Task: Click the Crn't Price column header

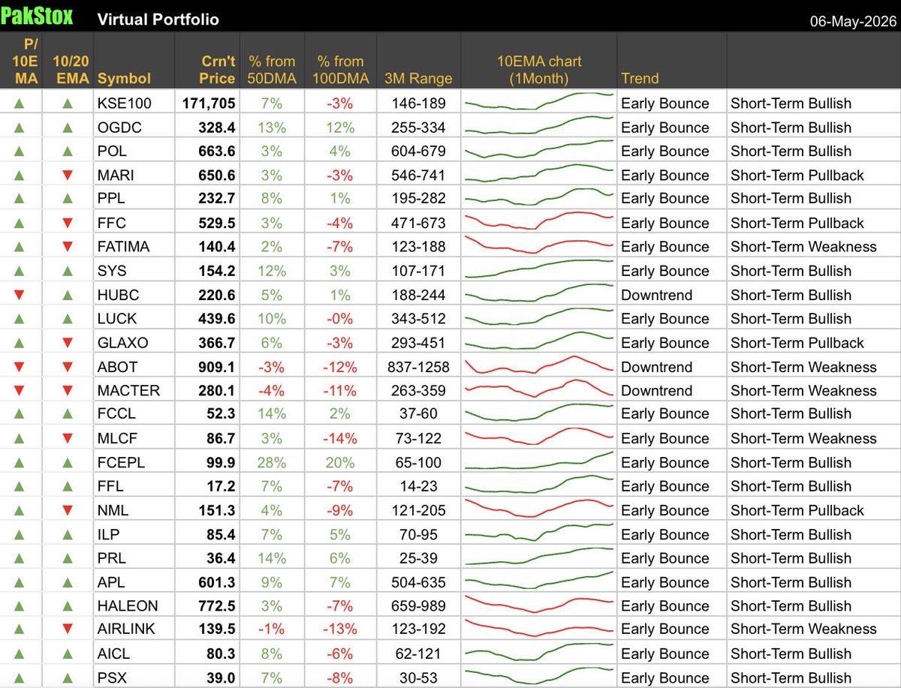Action: pos(218,70)
